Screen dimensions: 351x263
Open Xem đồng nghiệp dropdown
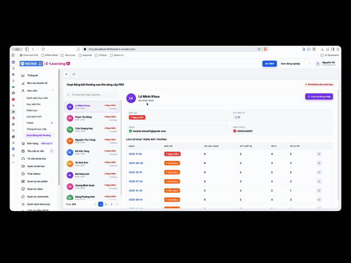point(295,64)
